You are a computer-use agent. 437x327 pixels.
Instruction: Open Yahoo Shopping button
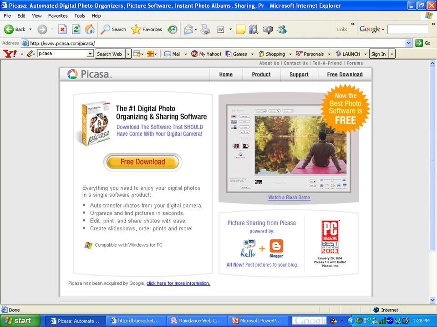tap(272, 54)
